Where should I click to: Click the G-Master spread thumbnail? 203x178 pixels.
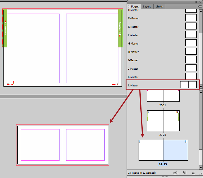(191, 43)
